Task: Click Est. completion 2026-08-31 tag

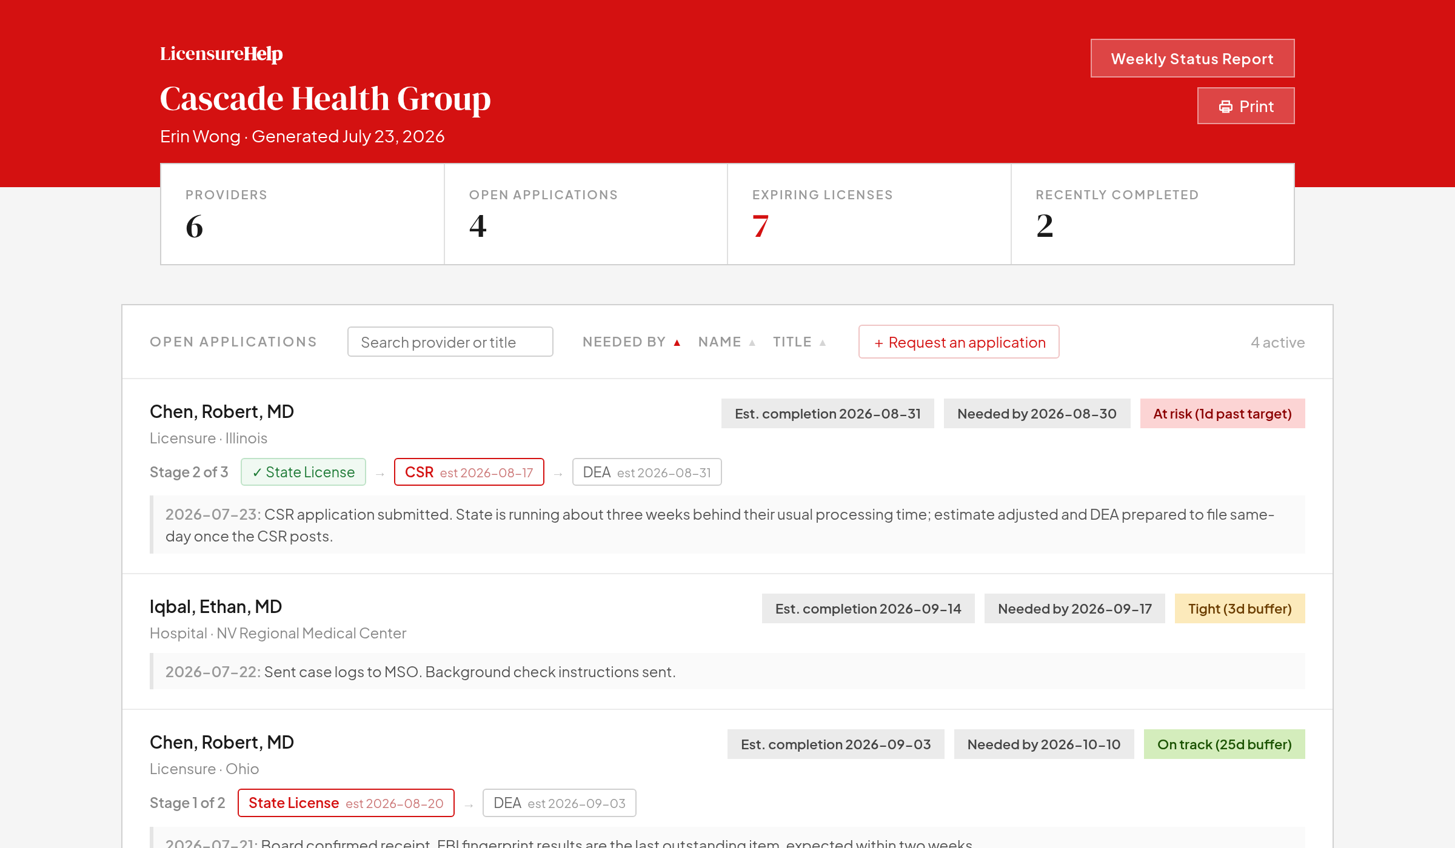Action: click(828, 414)
